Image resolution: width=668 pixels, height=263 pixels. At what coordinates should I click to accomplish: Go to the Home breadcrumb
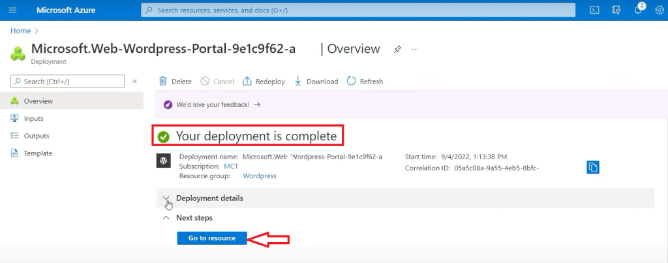point(20,31)
